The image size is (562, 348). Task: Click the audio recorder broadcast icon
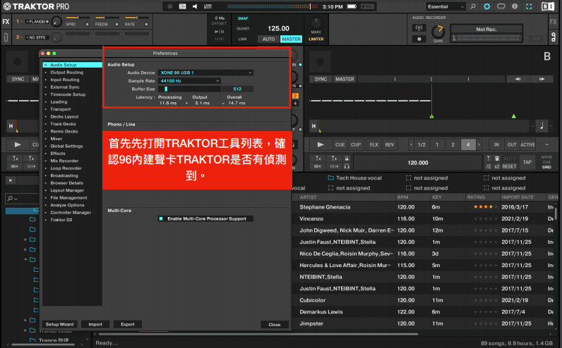419,27
